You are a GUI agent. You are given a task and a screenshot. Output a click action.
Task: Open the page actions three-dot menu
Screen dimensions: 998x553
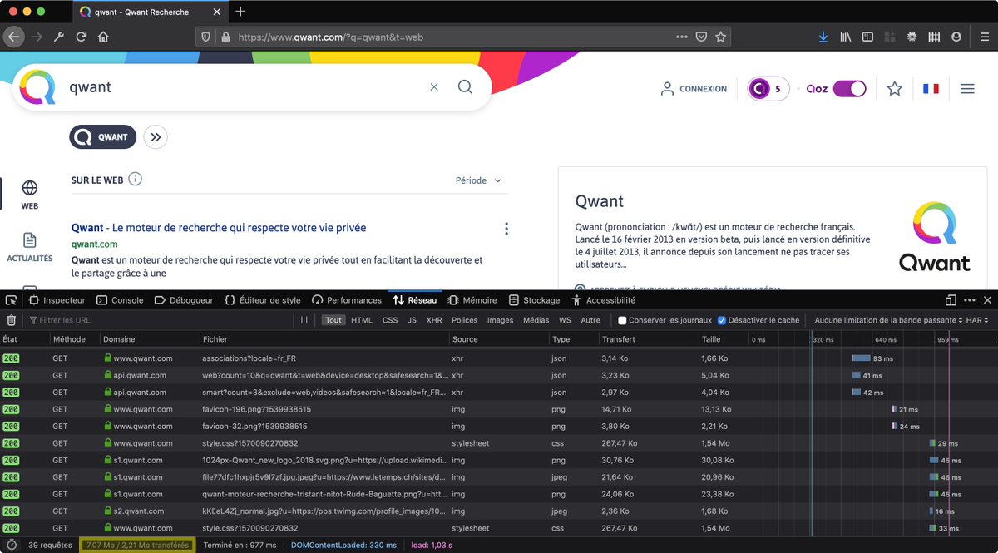click(x=682, y=37)
